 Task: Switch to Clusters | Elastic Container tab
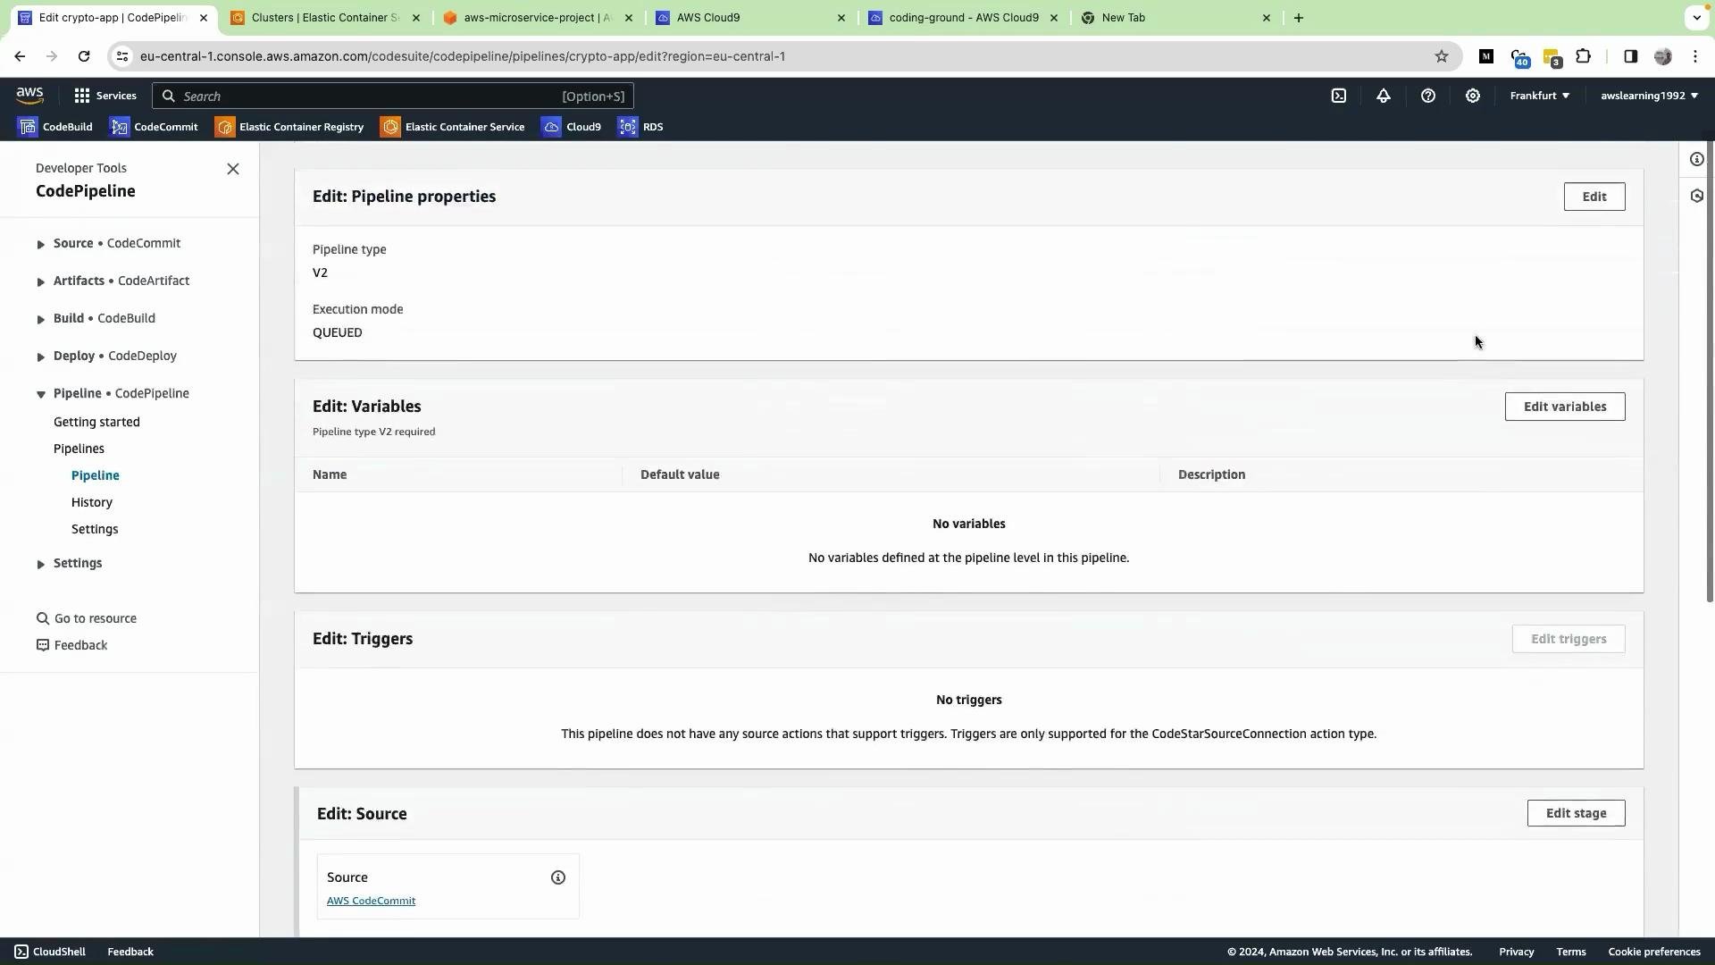pyautogui.click(x=325, y=18)
